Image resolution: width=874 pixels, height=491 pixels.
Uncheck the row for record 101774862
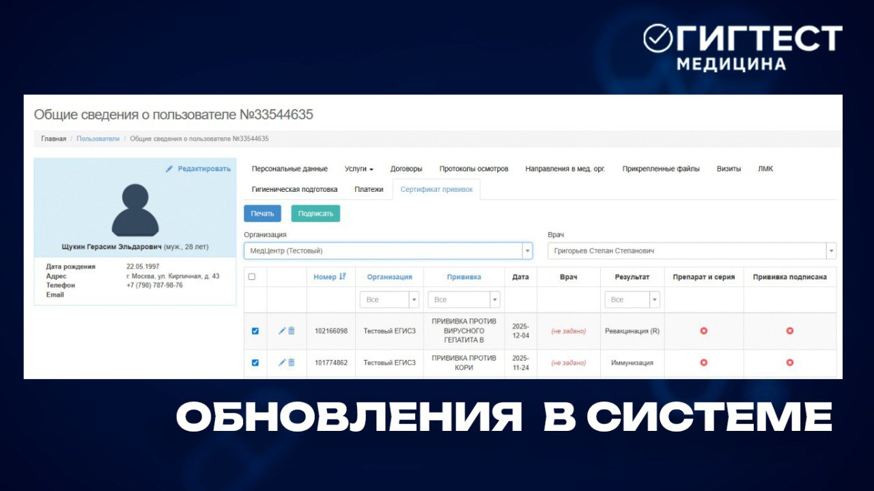point(255,363)
